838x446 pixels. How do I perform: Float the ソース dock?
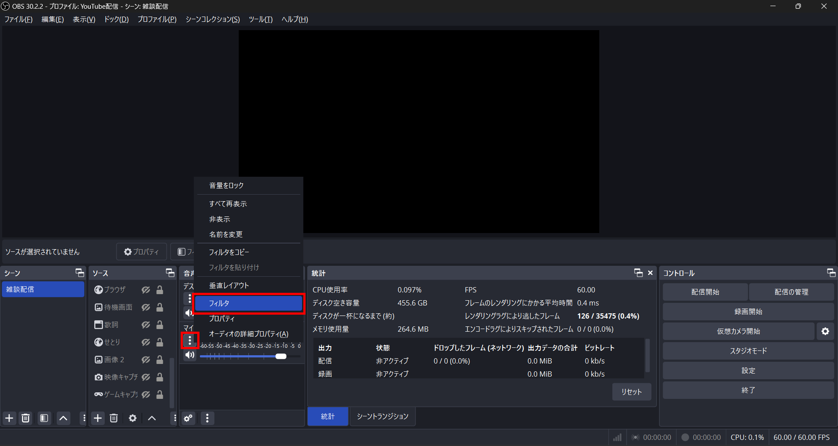coord(170,273)
